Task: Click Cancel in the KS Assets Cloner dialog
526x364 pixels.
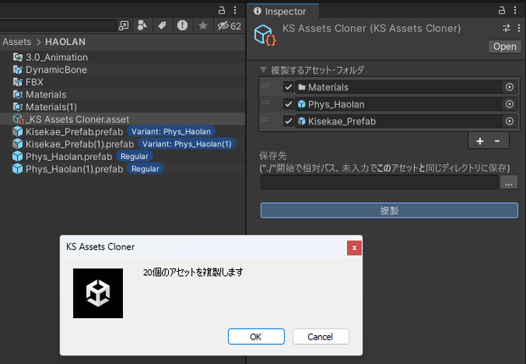Action: [321, 337]
